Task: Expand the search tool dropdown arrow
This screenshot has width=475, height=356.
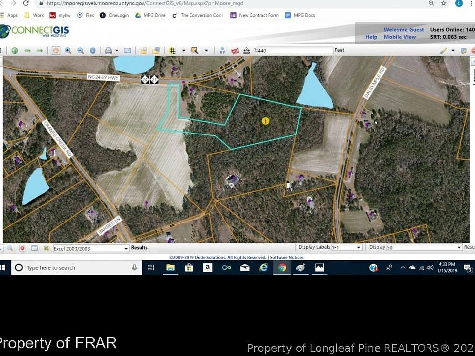Action: point(206,51)
